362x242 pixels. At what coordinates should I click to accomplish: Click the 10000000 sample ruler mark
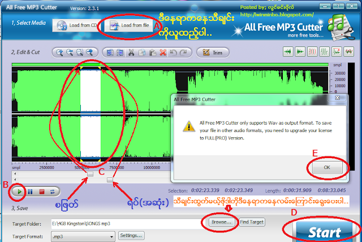coord(152,167)
